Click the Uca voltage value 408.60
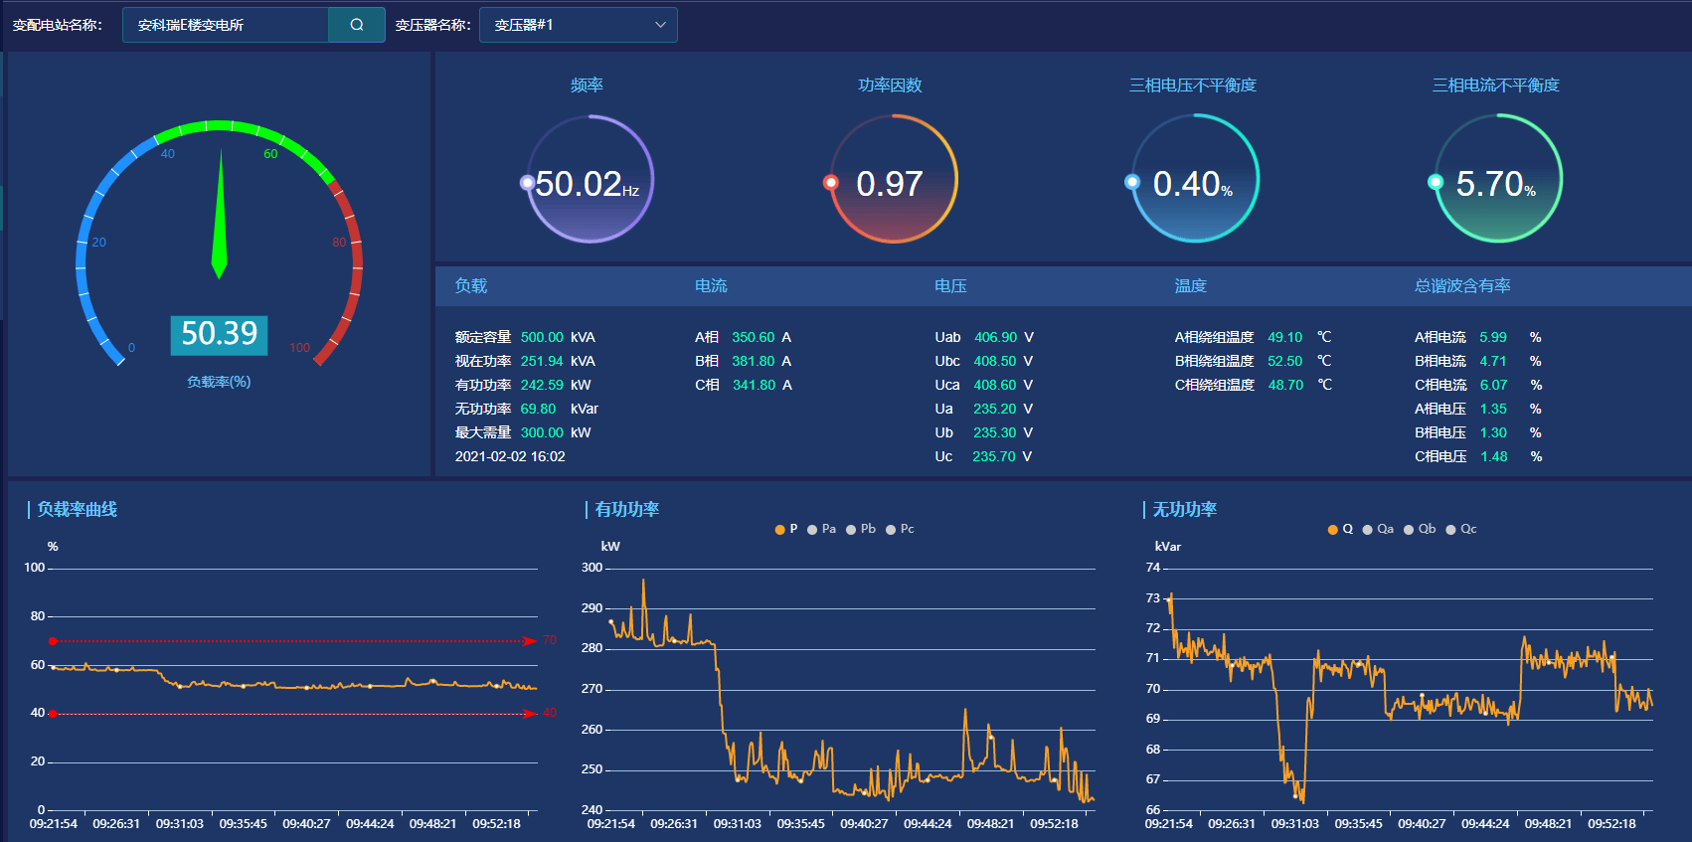Screen dimensions: 1692x842 [x=995, y=386]
